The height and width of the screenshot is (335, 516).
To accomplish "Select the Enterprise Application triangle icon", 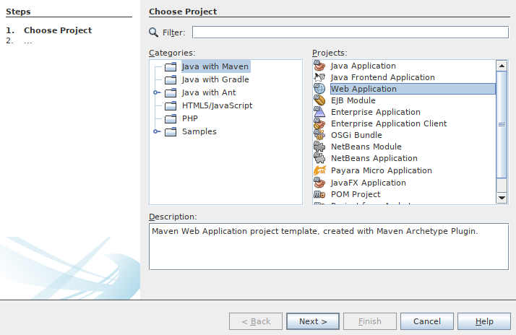I will (320, 112).
